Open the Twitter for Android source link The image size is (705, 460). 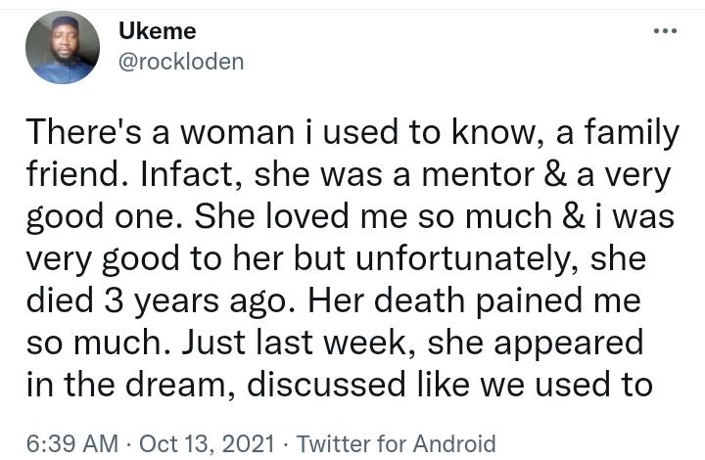(x=397, y=443)
